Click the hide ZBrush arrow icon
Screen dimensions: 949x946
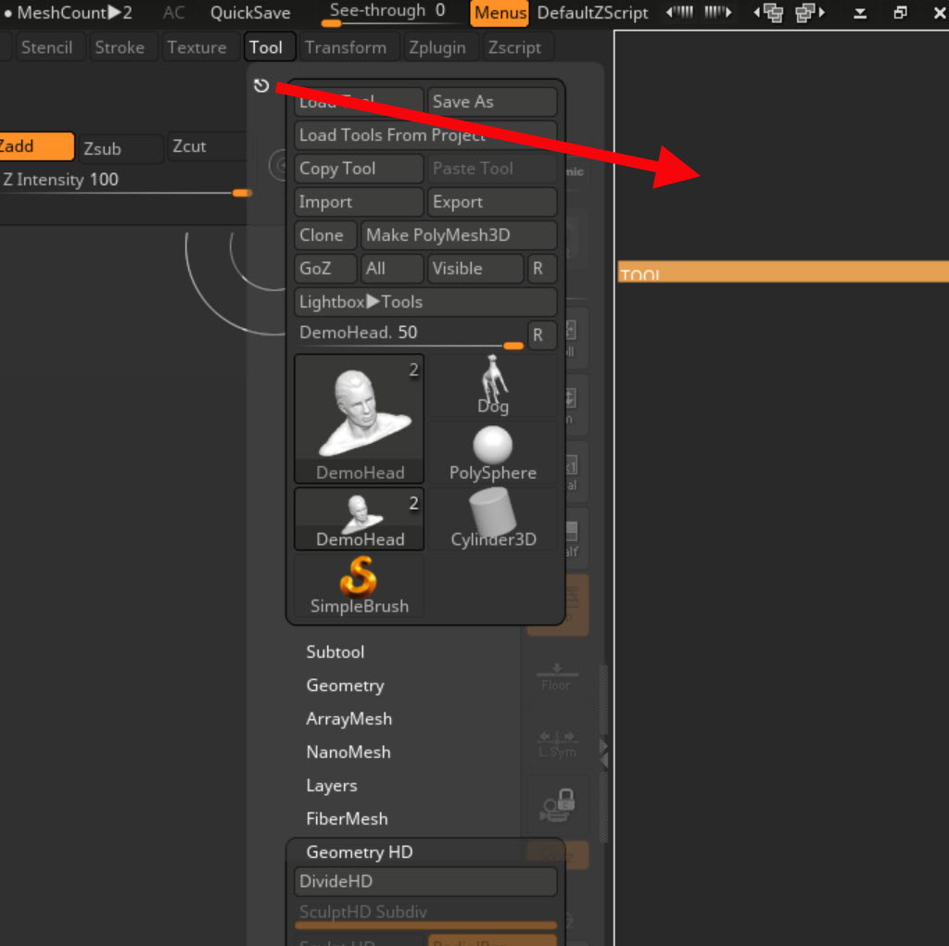tap(859, 13)
